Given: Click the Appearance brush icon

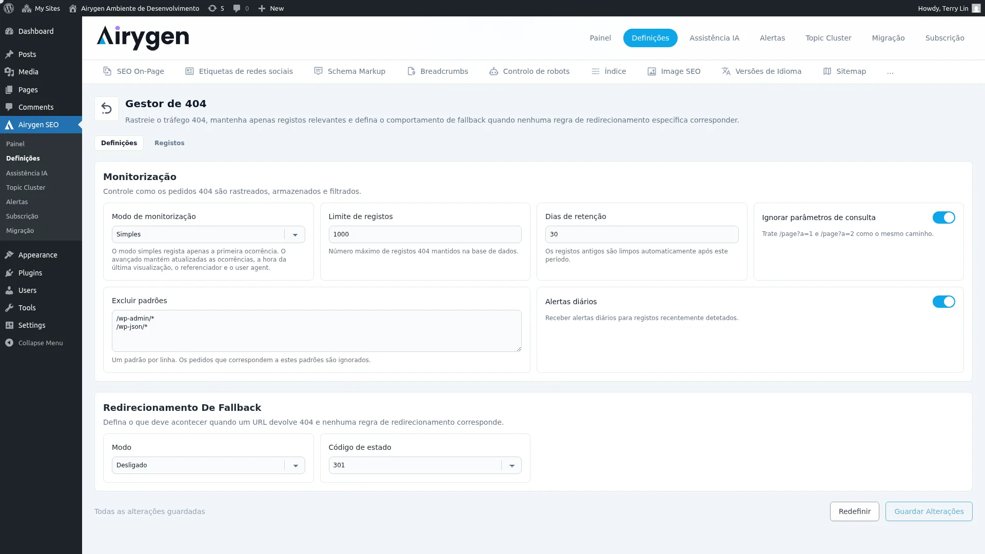Looking at the screenshot, I should (9, 255).
